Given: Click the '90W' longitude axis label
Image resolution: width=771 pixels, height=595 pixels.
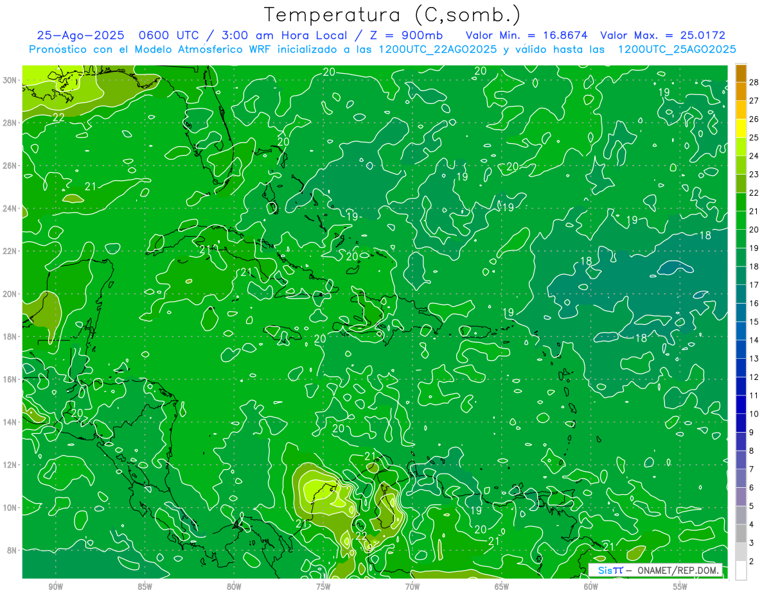Looking at the screenshot, I should click(56, 587).
